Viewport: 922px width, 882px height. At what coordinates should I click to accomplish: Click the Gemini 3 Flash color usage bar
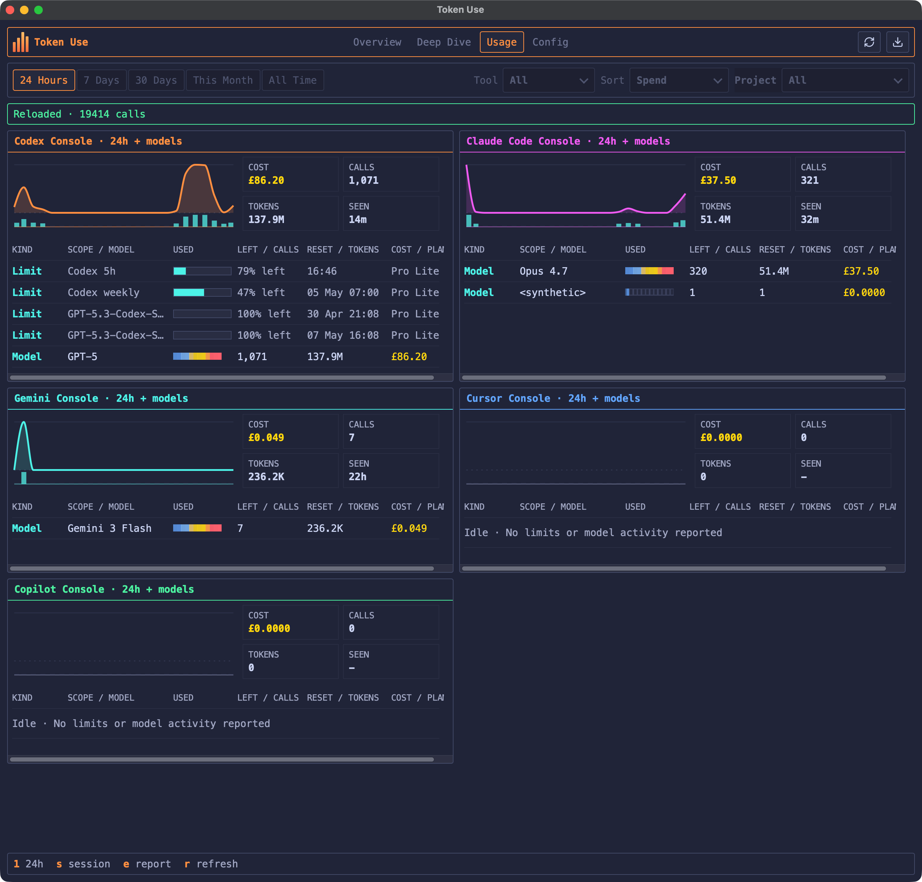[197, 528]
